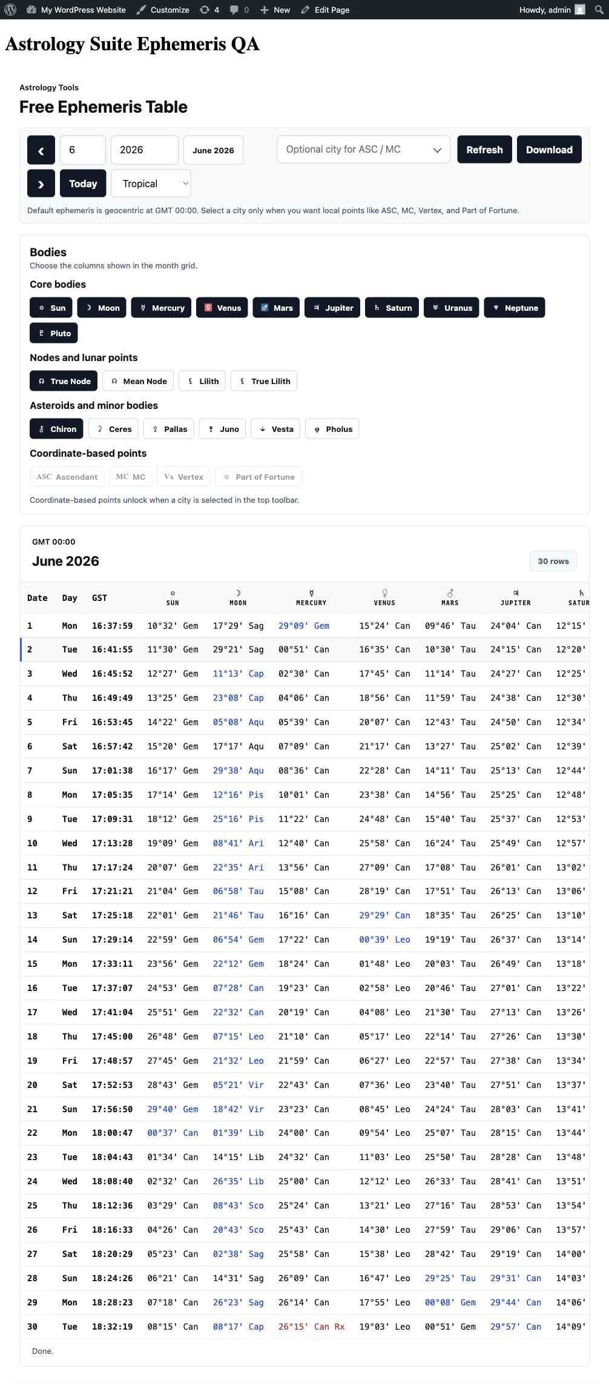This screenshot has height=1386, width=609.
Task: Open the Tropical zodiac dropdown
Action: pos(151,184)
